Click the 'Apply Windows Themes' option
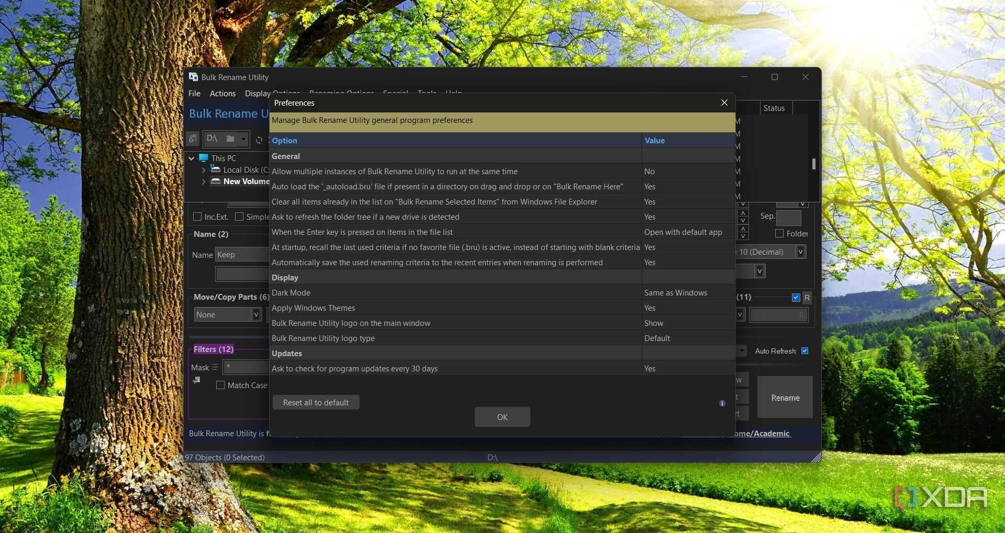Viewport: 1005px width, 533px height. point(456,308)
